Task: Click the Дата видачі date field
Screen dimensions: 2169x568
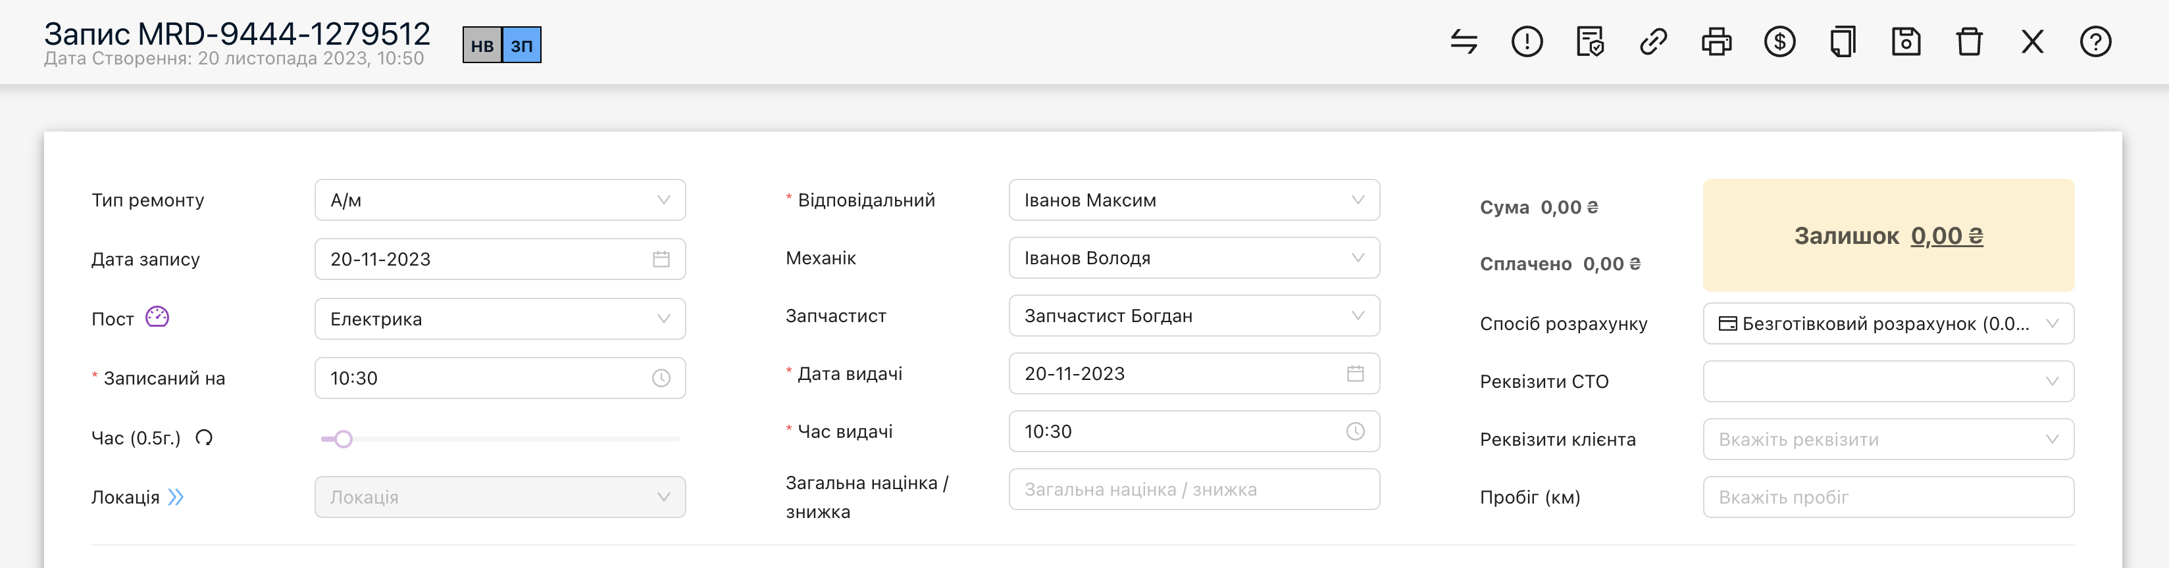Action: tap(1194, 373)
